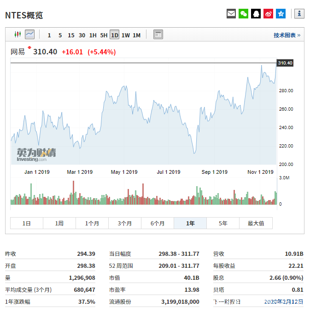Select the 1 minute interval
Image resolution: width=310 pixels, height=313 pixels.
49,35
